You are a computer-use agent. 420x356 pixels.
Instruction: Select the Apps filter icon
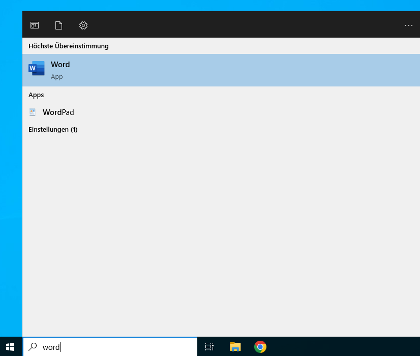35,25
